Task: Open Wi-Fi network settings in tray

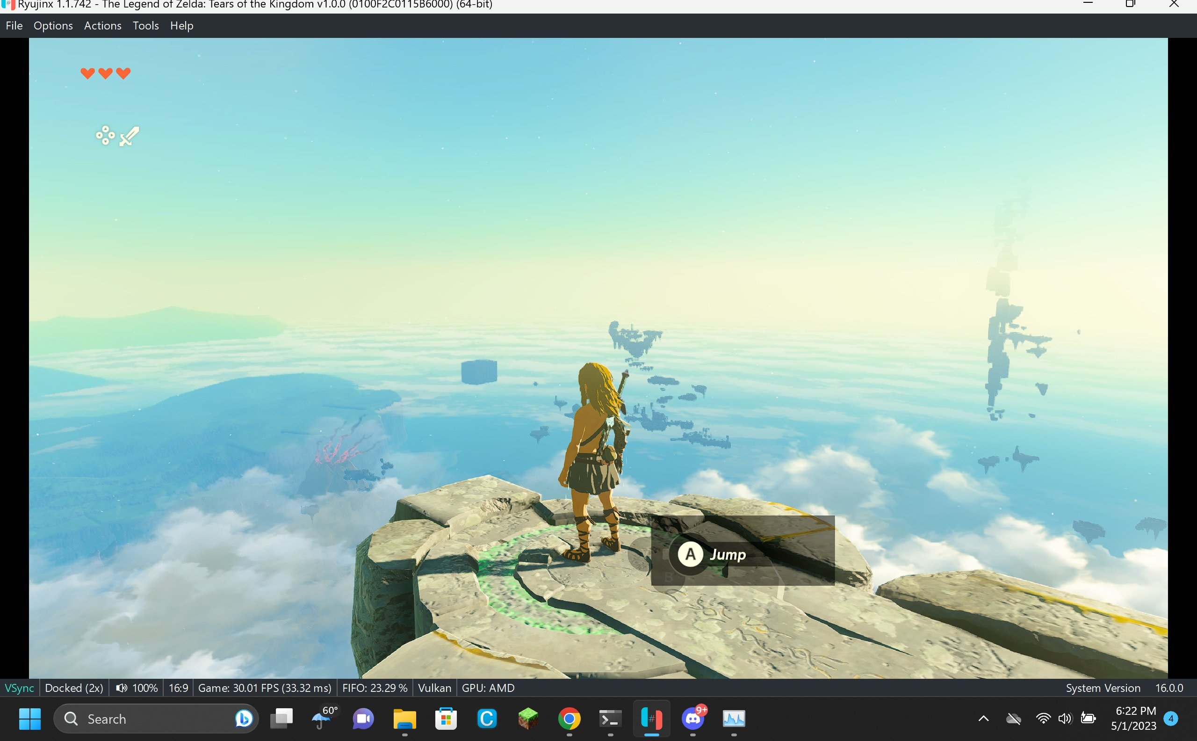Action: 1044,719
